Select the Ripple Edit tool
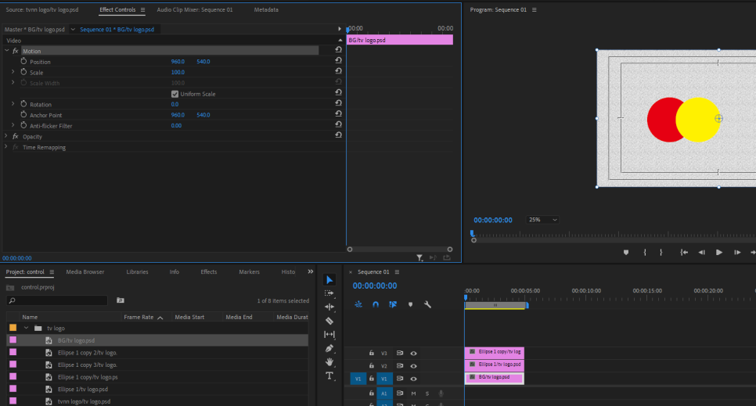756x406 pixels. click(329, 307)
